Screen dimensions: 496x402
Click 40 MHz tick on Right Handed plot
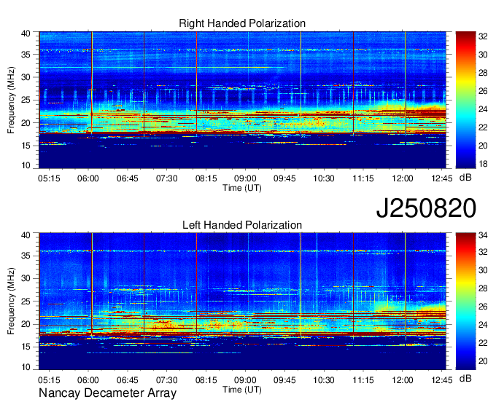pyautogui.click(x=26, y=33)
